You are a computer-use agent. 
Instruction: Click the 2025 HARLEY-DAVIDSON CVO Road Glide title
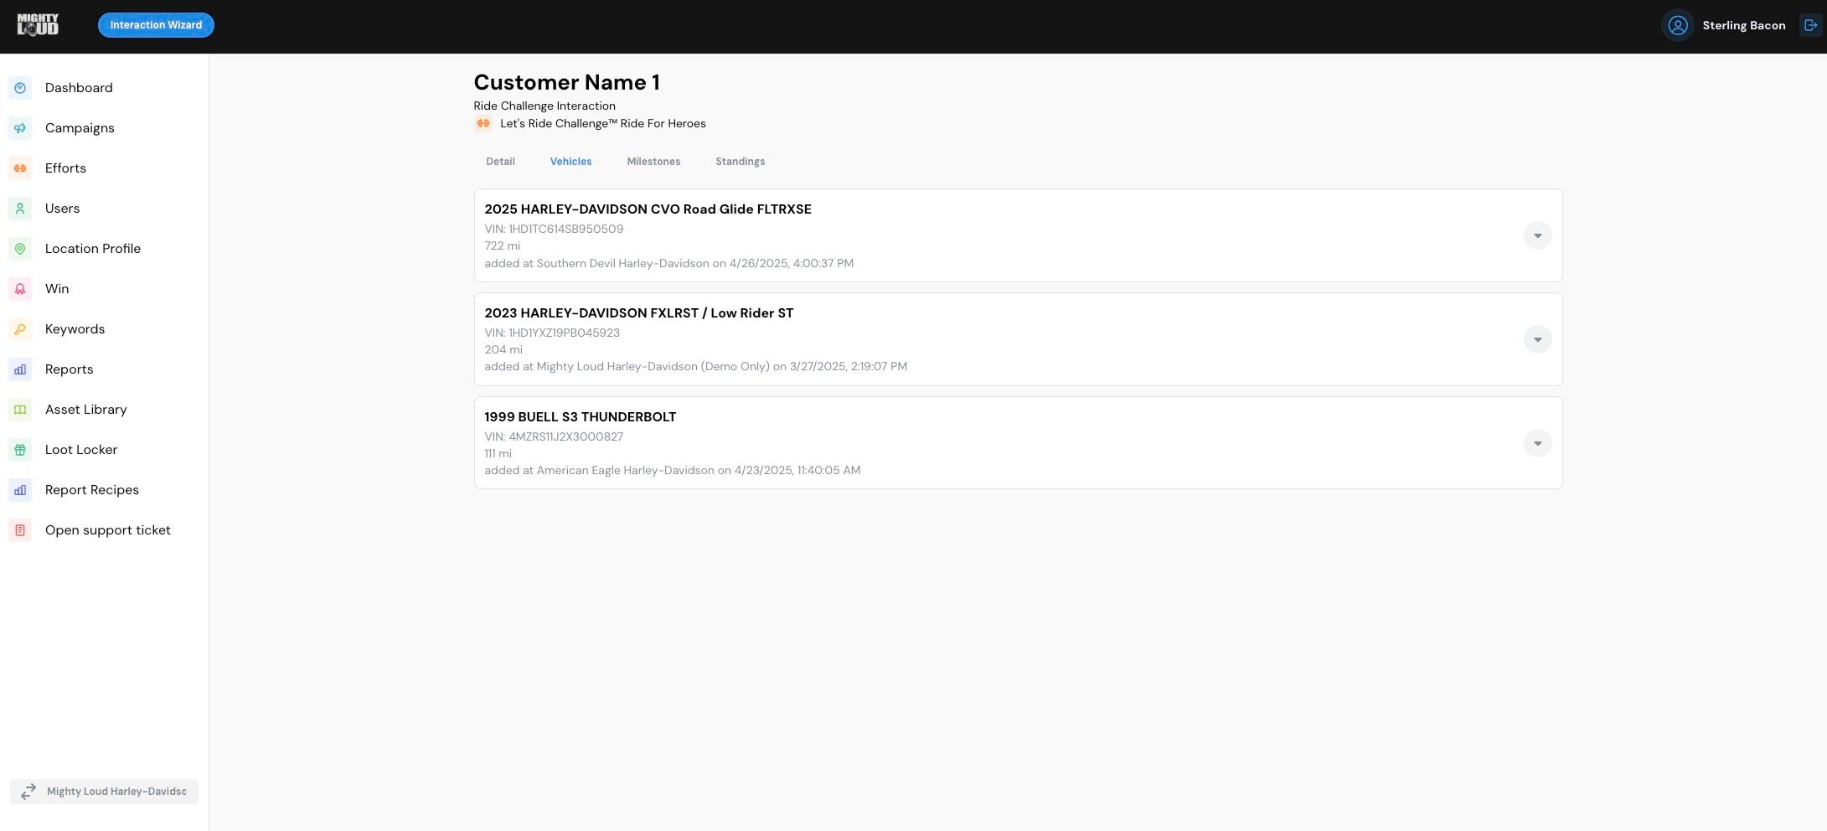pyautogui.click(x=648, y=209)
